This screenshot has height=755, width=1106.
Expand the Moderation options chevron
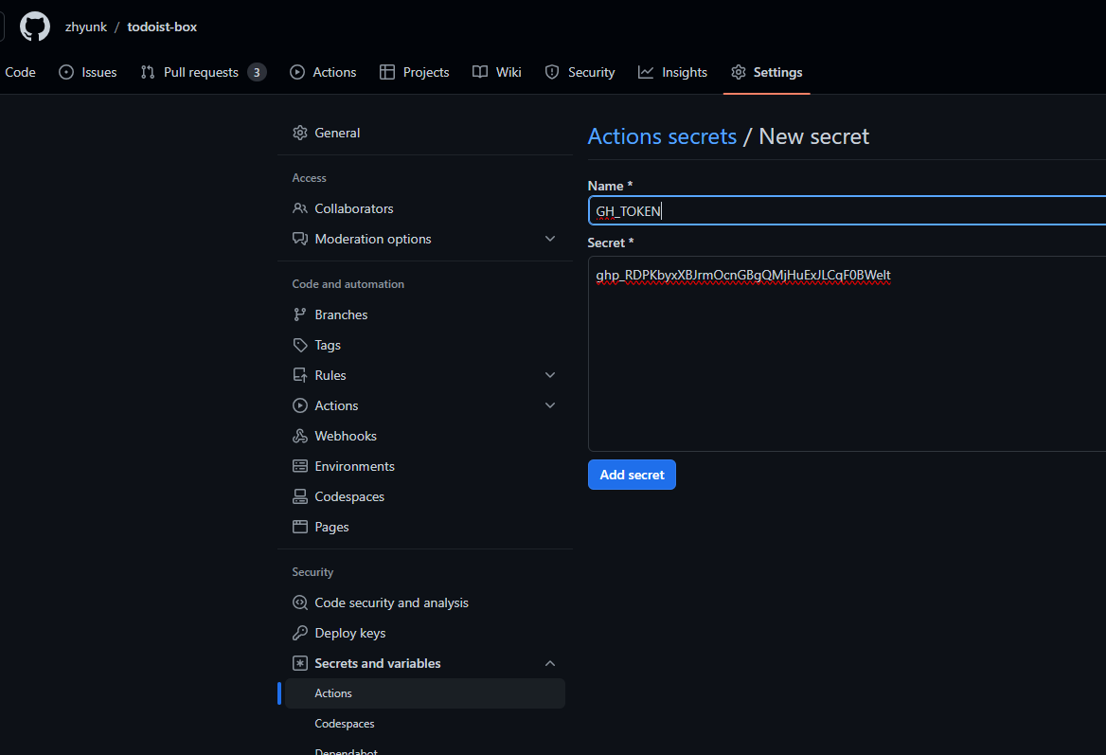point(550,239)
